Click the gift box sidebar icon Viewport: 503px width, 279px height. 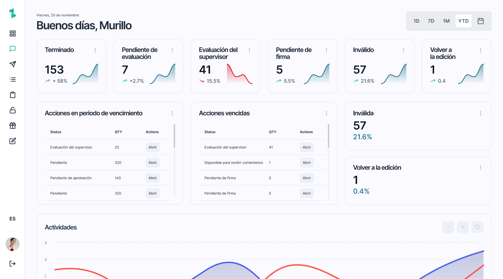pyautogui.click(x=13, y=126)
